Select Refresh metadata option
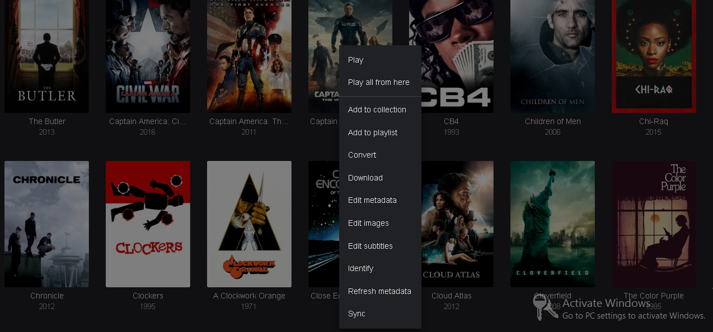This screenshot has height=332, width=713. pyautogui.click(x=380, y=291)
